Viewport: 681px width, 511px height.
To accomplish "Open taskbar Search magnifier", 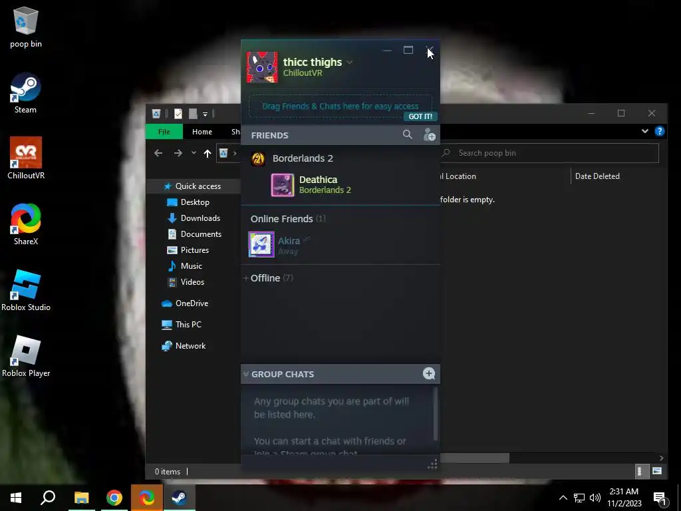I will (48, 498).
